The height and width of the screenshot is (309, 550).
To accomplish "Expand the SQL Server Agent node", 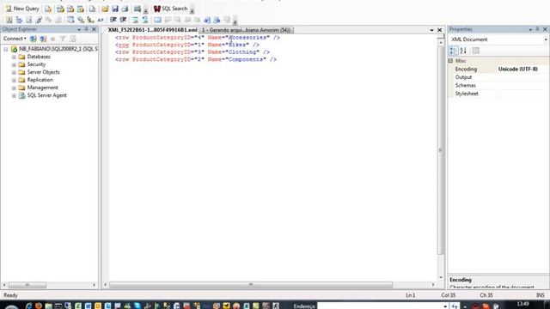I will pyautogui.click(x=14, y=95).
